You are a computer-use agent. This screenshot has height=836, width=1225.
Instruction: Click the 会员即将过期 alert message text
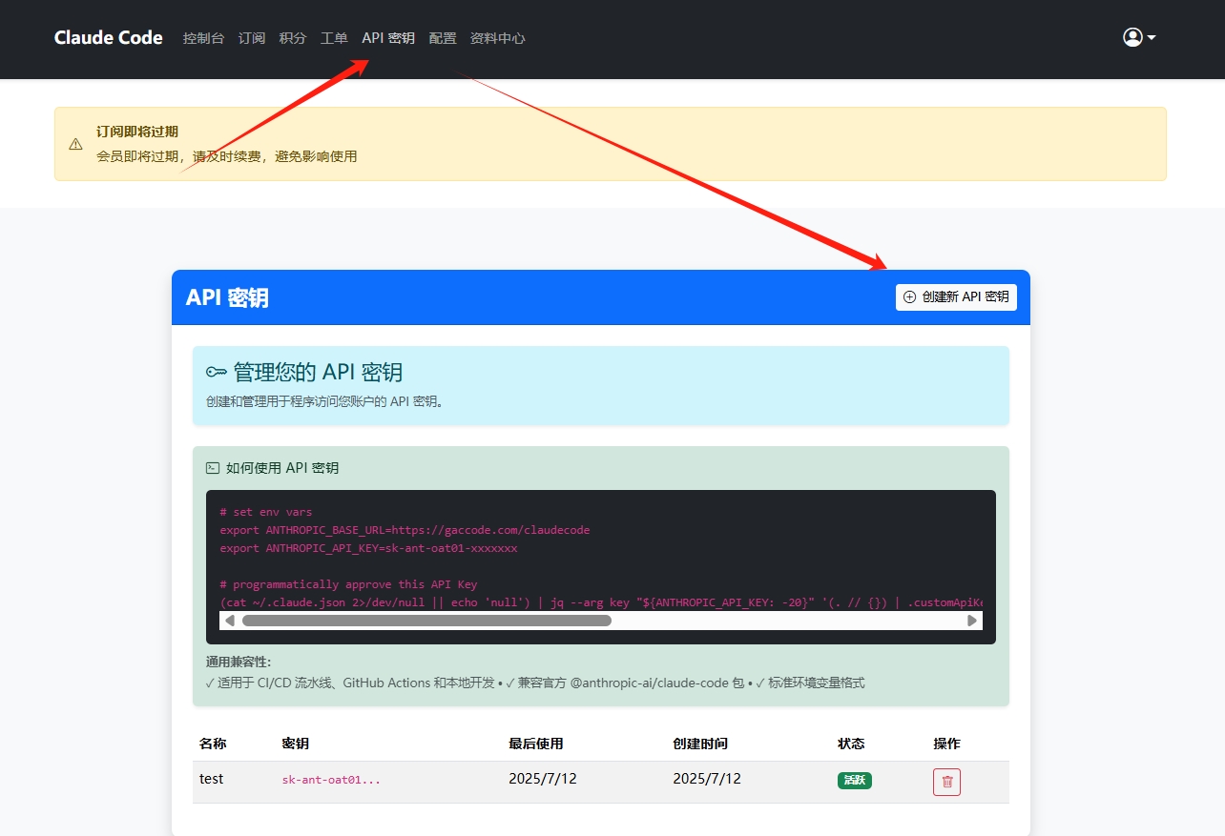pyautogui.click(x=227, y=156)
